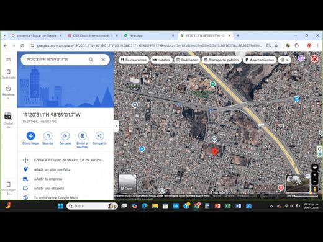The width and height of the screenshot is (323, 242).
Task: Click the my location target button
Action: point(315,168)
